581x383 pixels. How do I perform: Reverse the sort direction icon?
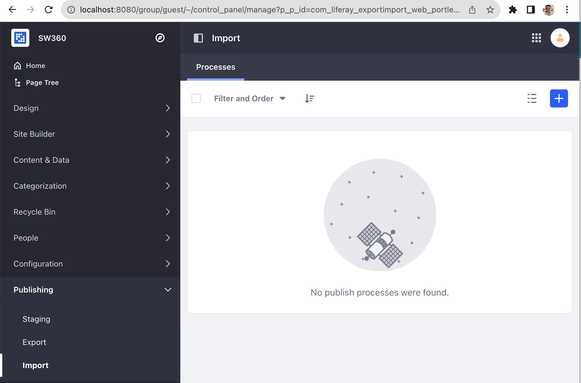tap(309, 98)
